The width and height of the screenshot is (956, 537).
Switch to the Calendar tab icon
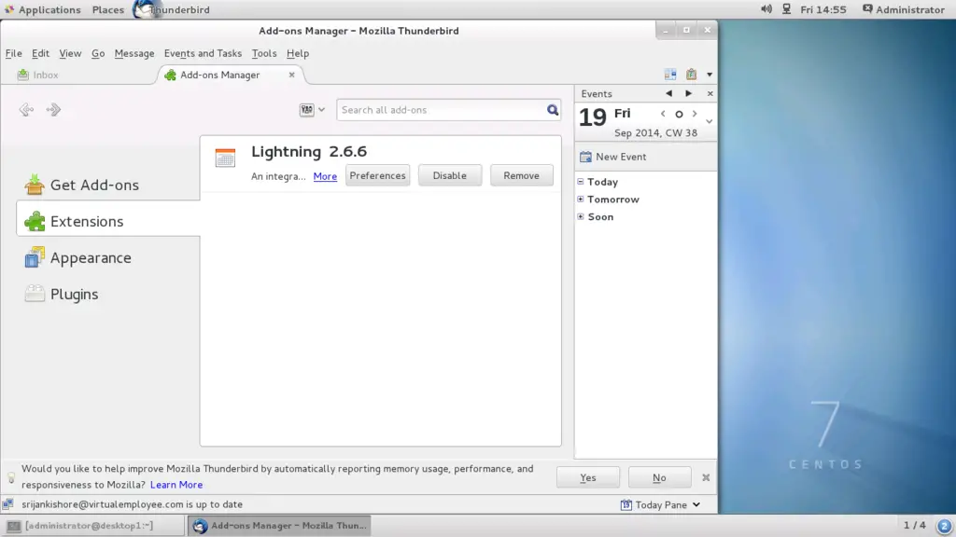click(x=670, y=75)
